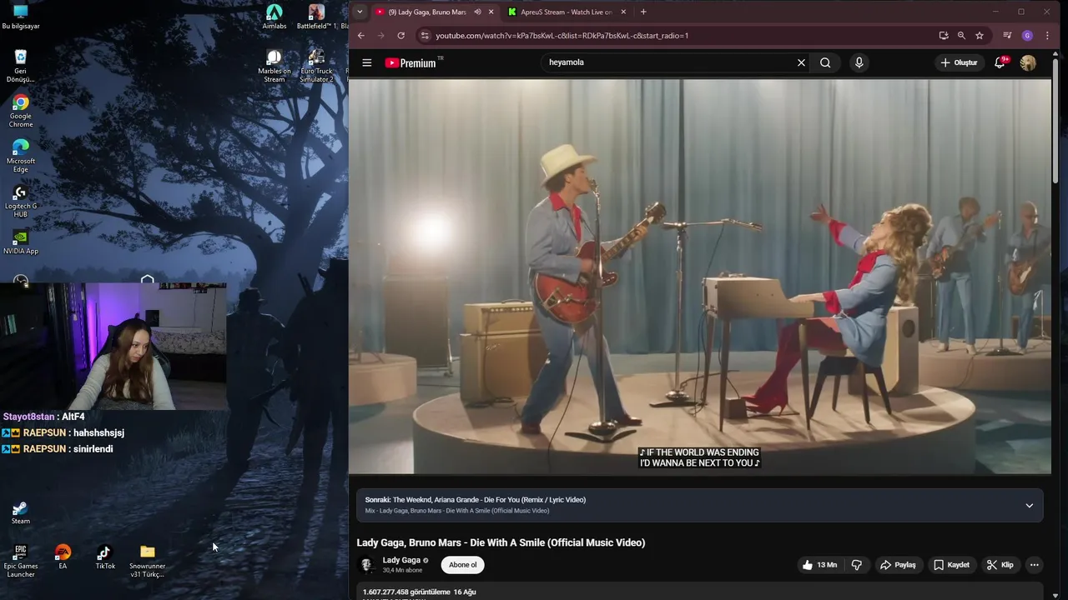Click the 30,4 Mn abone subscriber count

[402, 571]
